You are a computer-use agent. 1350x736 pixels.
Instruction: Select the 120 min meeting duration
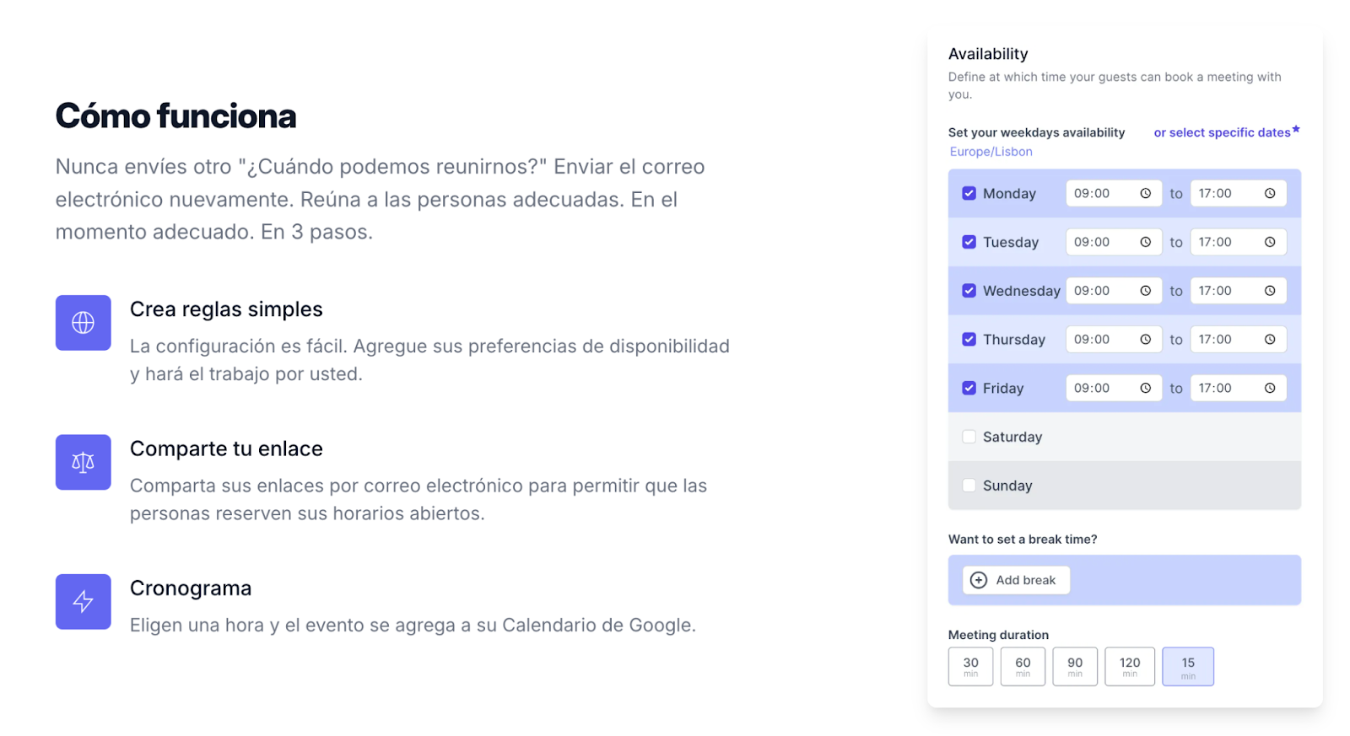(x=1129, y=666)
